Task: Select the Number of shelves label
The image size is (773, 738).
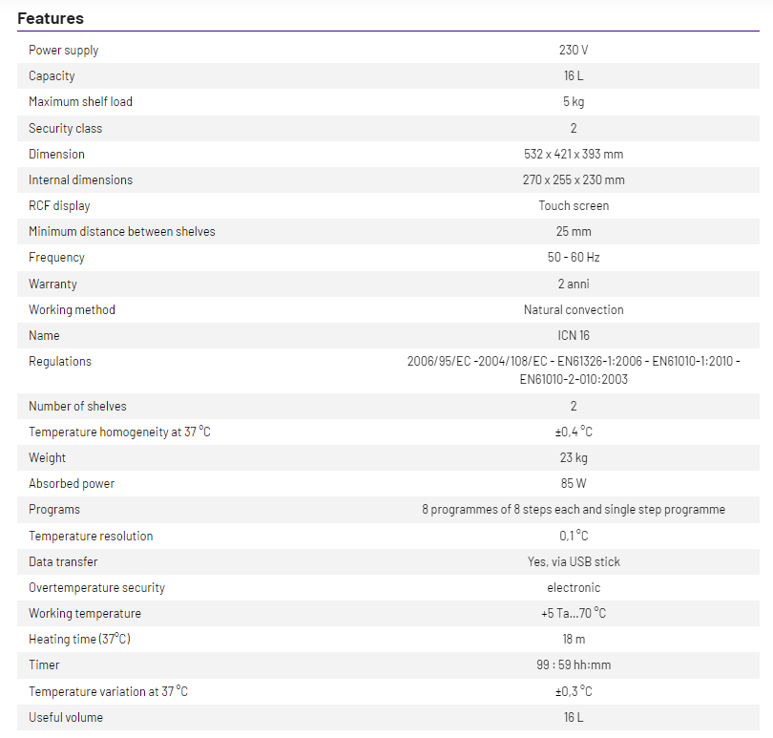Action: tap(77, 406)
